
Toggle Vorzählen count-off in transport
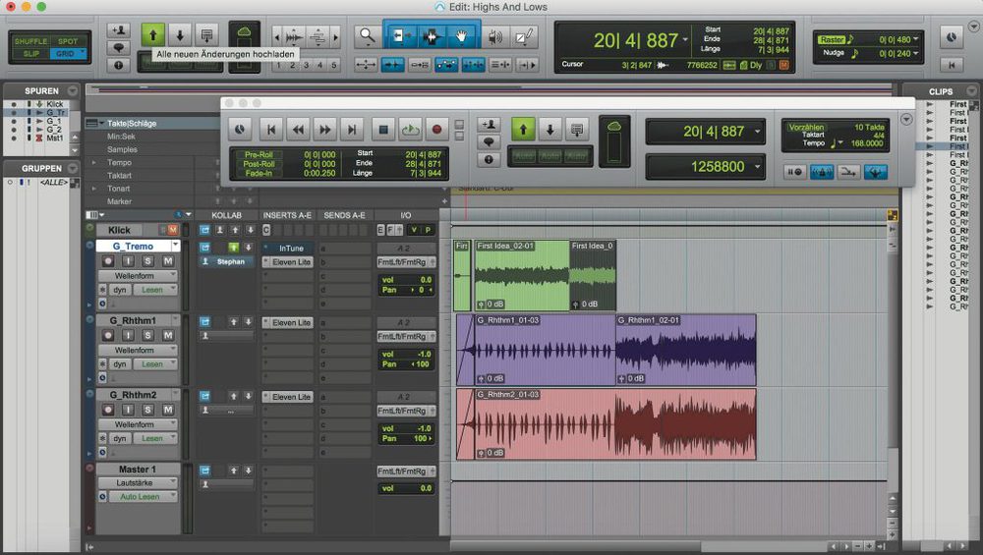tap(806, 127)
